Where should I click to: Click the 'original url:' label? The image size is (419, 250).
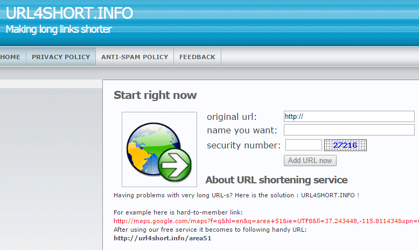tap(232, 117)
